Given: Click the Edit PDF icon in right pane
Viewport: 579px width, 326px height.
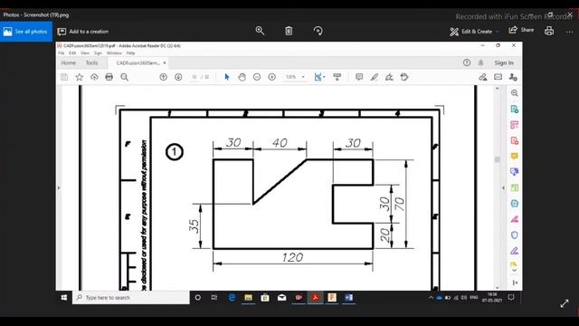Looking at the screenshot, I should tap(515, 125).
